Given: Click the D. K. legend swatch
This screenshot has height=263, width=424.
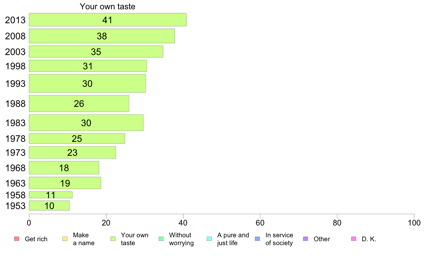Looking at the screenshot, I should [x=354, y=239].
